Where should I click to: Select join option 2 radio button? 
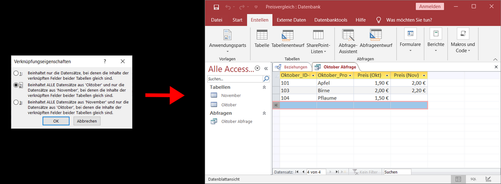pos(16,85)
